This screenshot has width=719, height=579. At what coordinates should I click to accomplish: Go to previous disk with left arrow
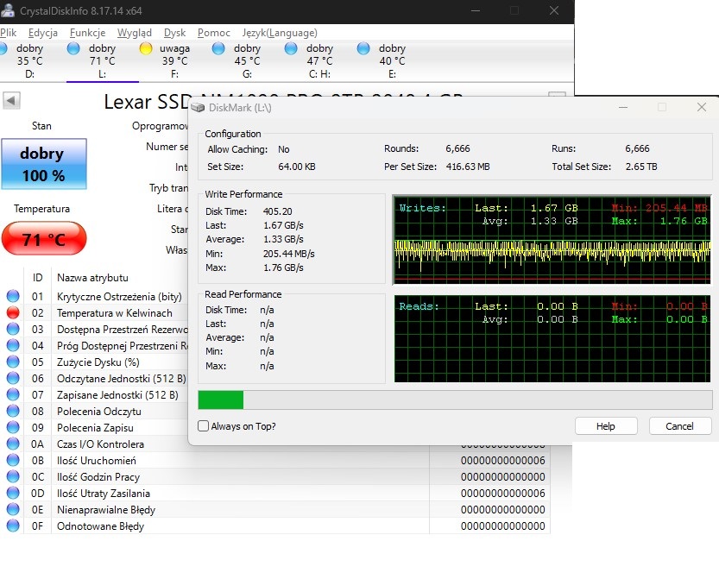coord(12,101)
